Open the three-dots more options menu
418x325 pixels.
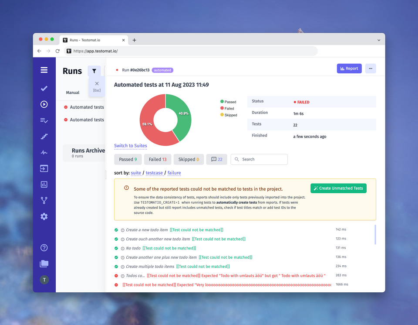click(x=371, y=68)
